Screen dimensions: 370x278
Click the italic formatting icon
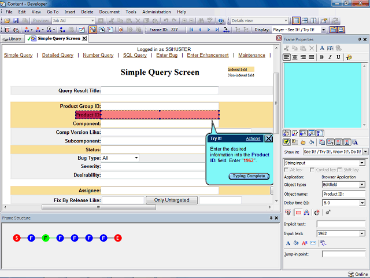330,57
